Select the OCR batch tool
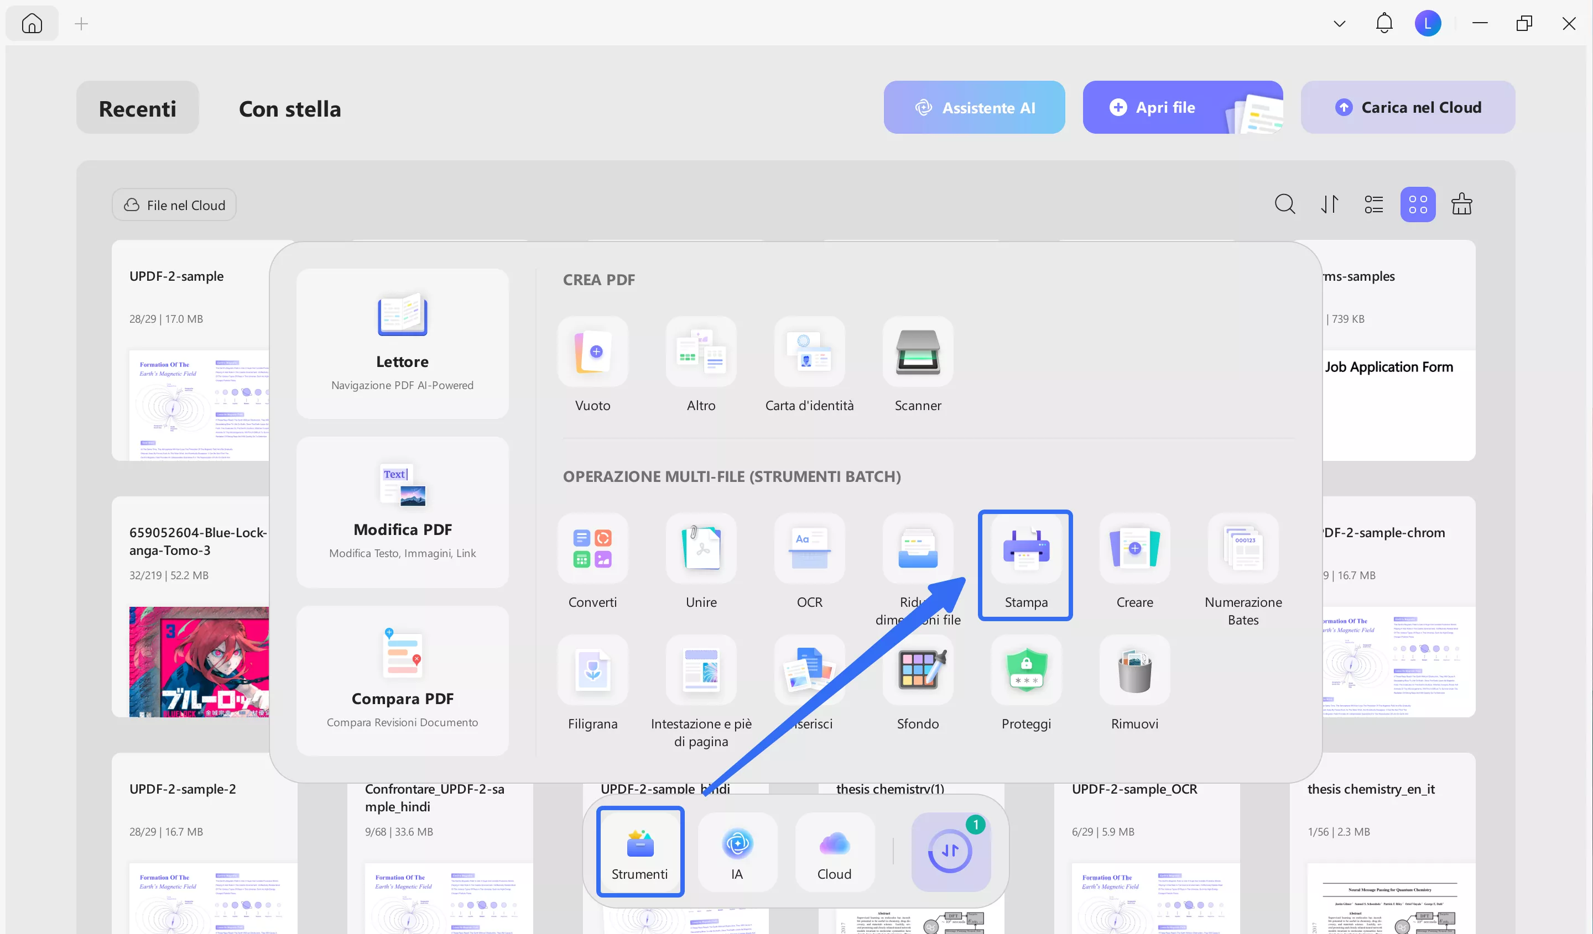 (809, 548)
